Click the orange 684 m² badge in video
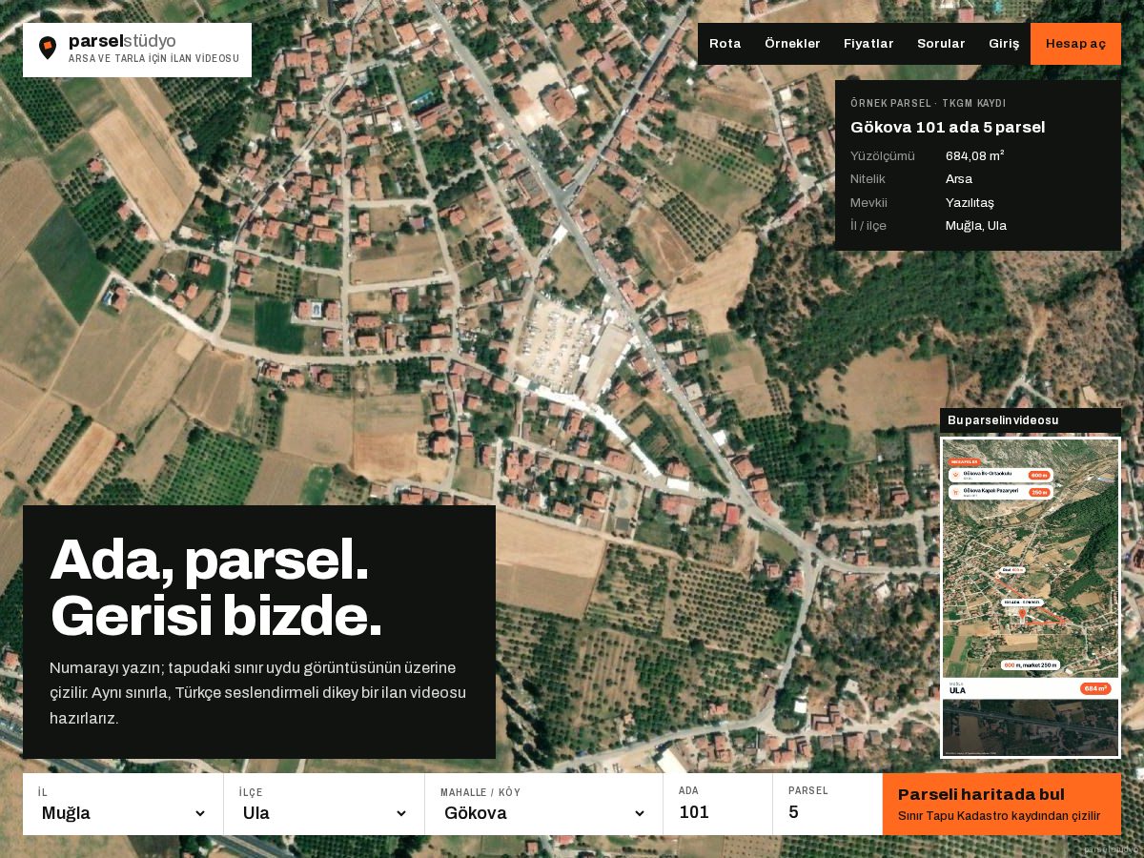Image resolution: width=1144 pixels, height=858 pixels. [x=1095, y=688]
